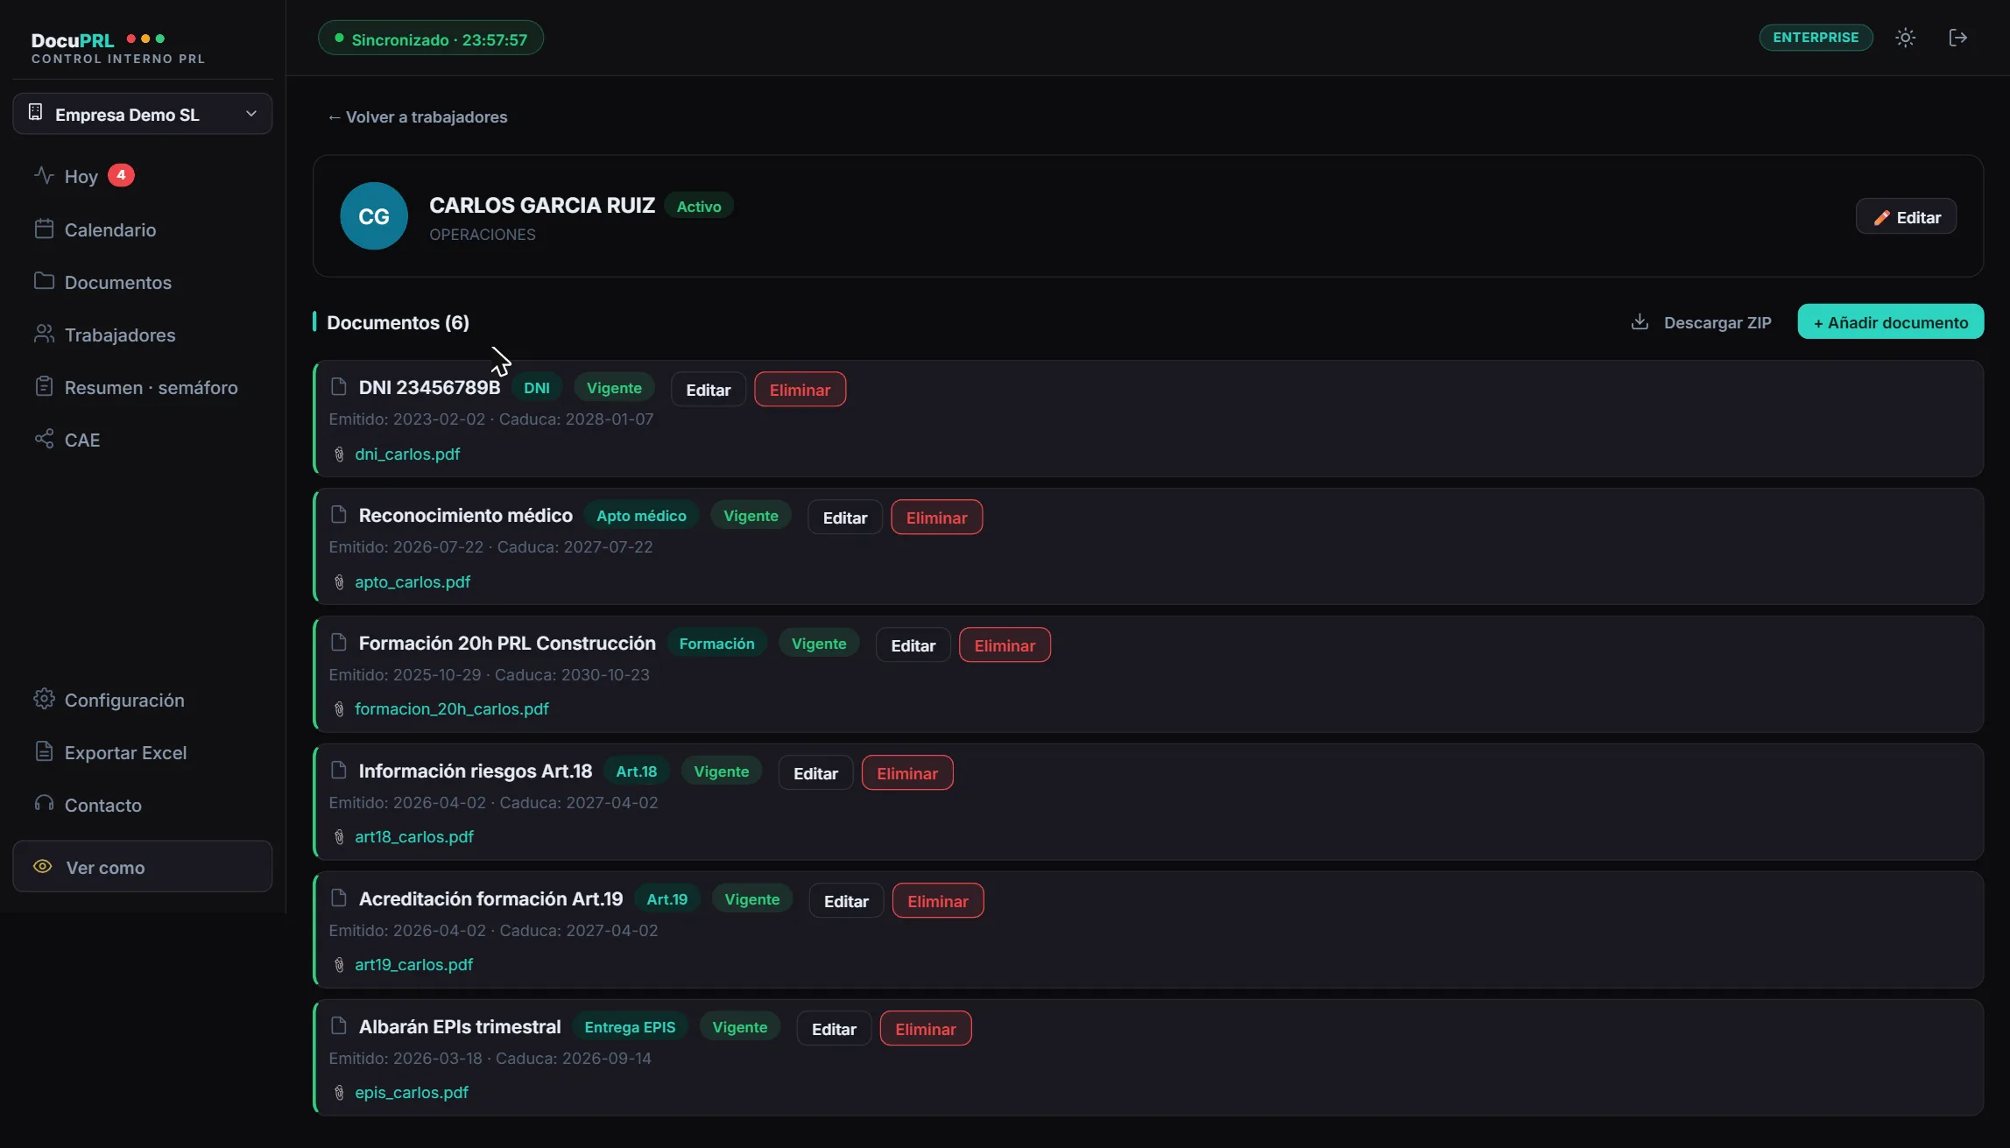2010x1148 pixels.
Task: Expand the Empresa Demo SL company dropdown
Action: pos(143,114)
